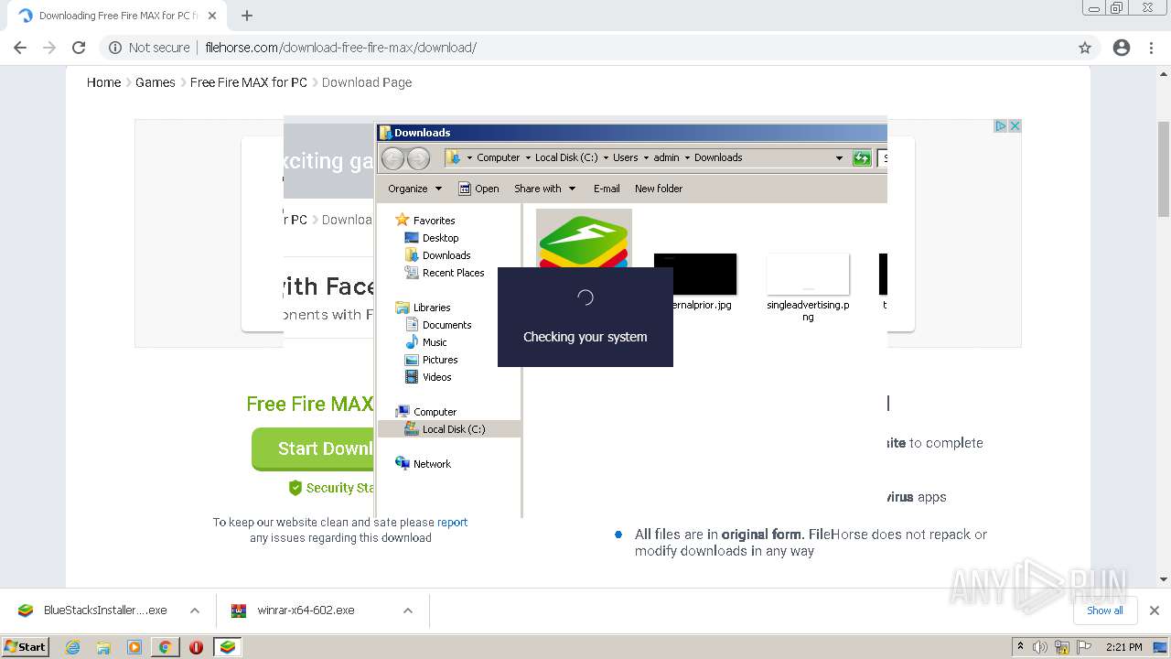
Task: Click the report link
Action: (452, 523)
